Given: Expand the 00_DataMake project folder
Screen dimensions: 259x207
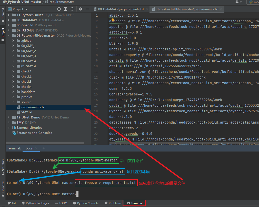Looking at the screenshot, I should pos(8,20).
